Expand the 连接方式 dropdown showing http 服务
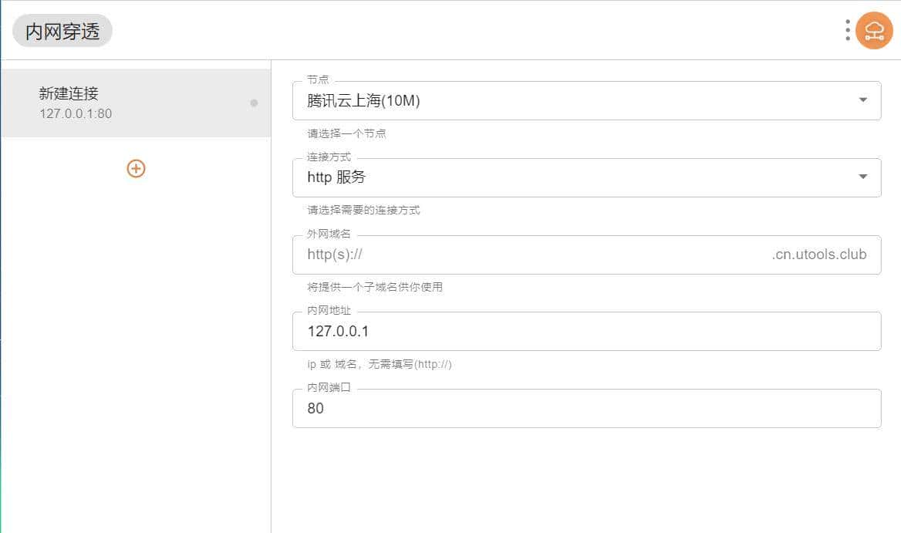Image resolution: width=901 pixels, height=533 pixels. [x=586, y=177]
